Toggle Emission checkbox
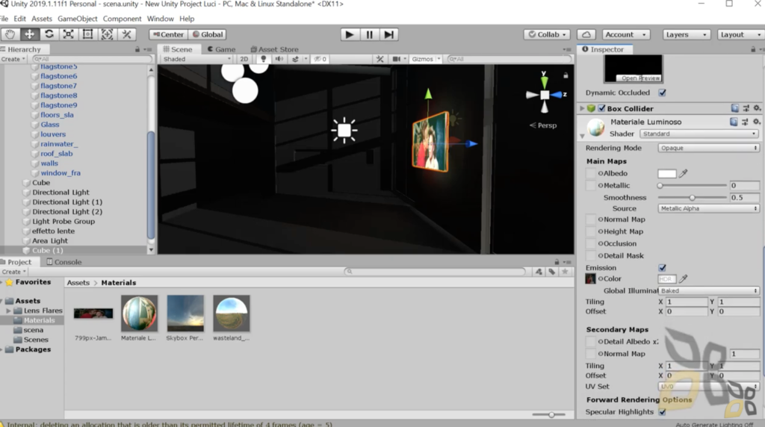The width and height of the screenshot is (765, 427). [x=662, y=267]
